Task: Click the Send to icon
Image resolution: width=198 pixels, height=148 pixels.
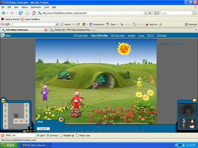Action: click(147, 24)
